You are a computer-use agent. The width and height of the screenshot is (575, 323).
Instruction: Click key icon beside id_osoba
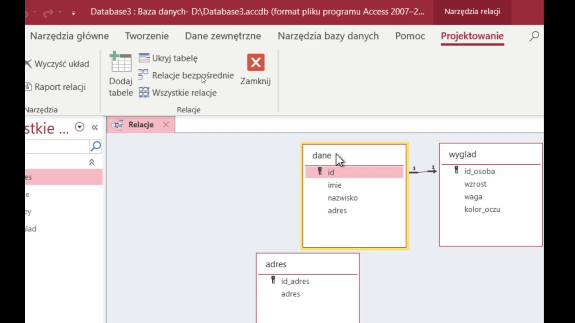pyautogui.click(x=456, y=170)
